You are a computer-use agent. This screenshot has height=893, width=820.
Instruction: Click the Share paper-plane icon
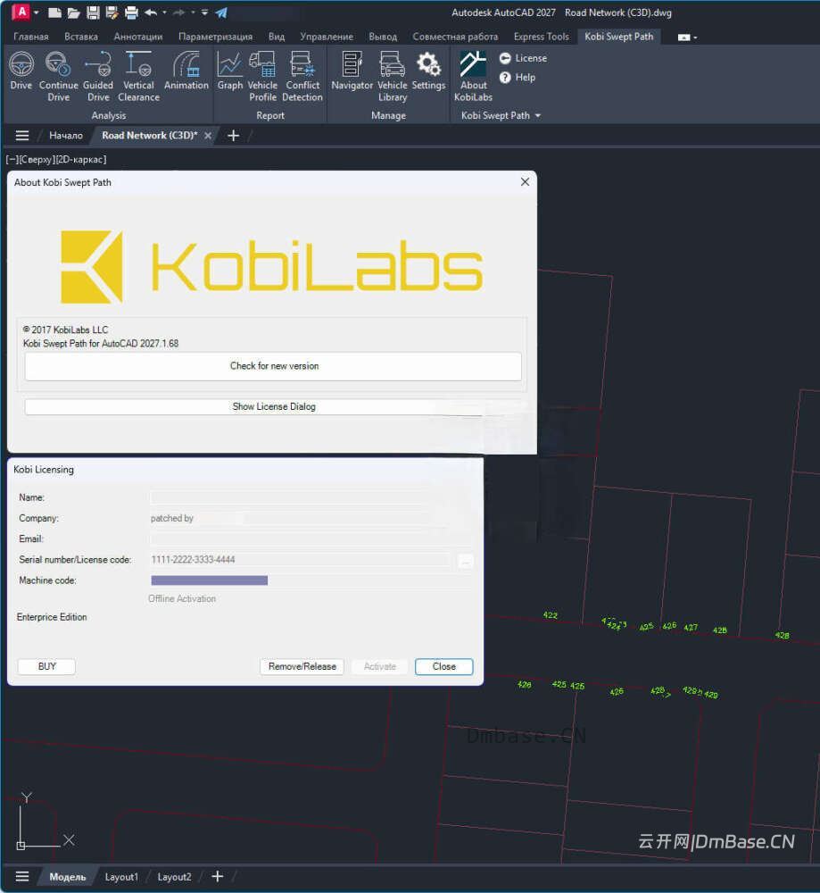point(221,13)
